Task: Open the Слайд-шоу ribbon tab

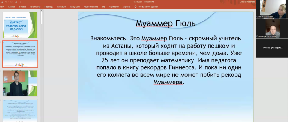Action: tap(75, 7)
